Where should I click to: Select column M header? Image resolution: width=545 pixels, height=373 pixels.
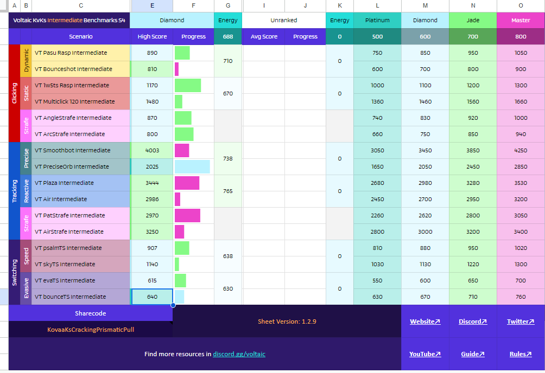click(x=425, y=5)
